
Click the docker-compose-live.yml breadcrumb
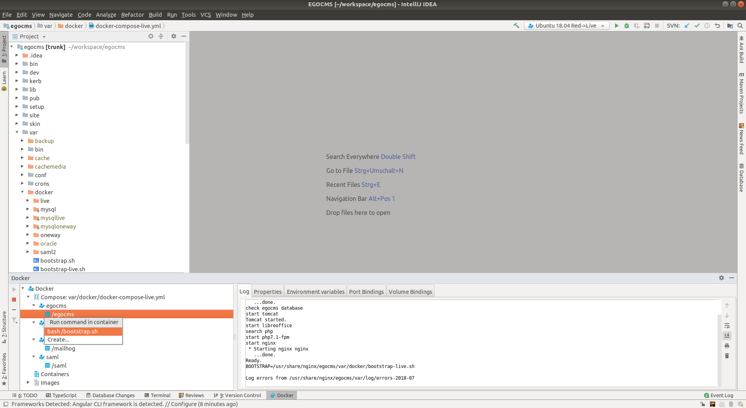[125, 26]
